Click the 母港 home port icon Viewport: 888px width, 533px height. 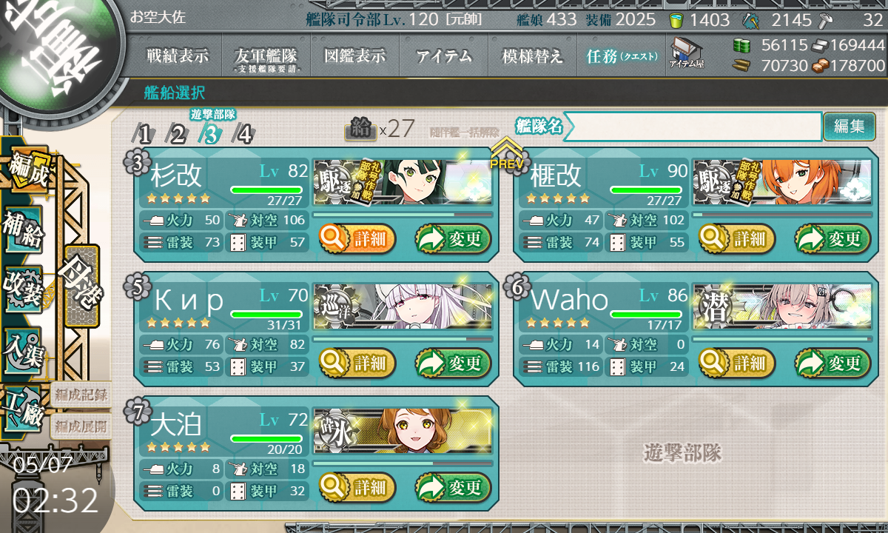coord(81,286)
